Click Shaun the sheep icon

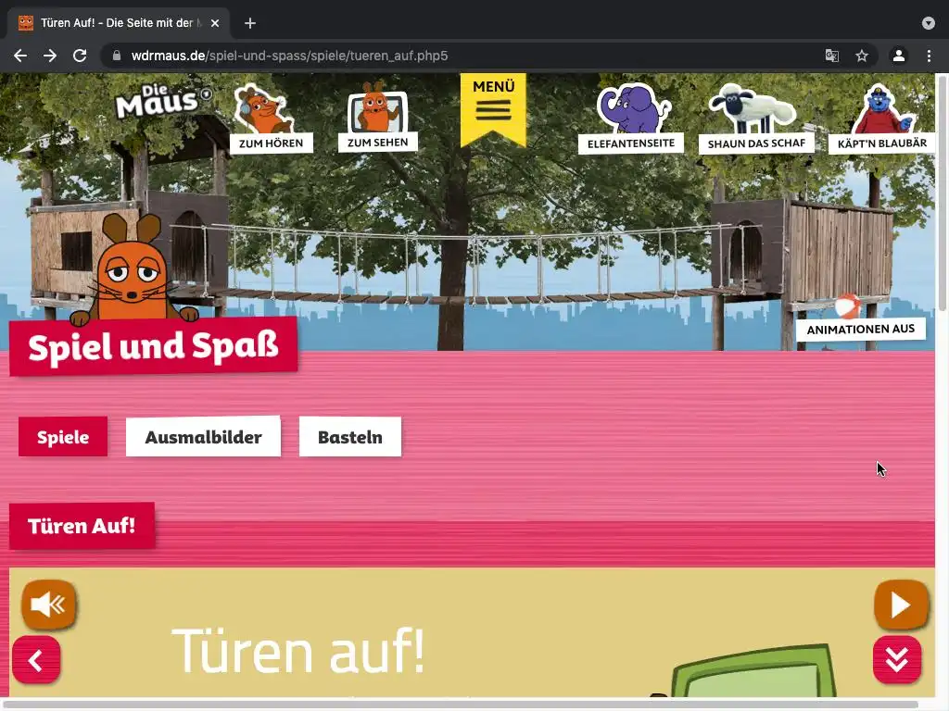pyautogui.click(x=751, y=109)
